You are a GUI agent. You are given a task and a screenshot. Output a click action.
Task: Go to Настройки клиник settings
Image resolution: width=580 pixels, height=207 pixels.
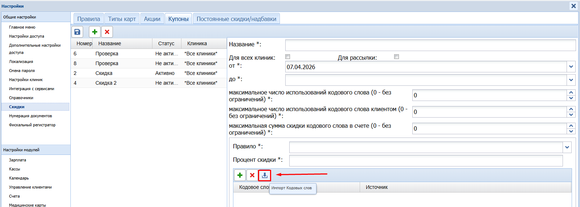coord(26,80)
